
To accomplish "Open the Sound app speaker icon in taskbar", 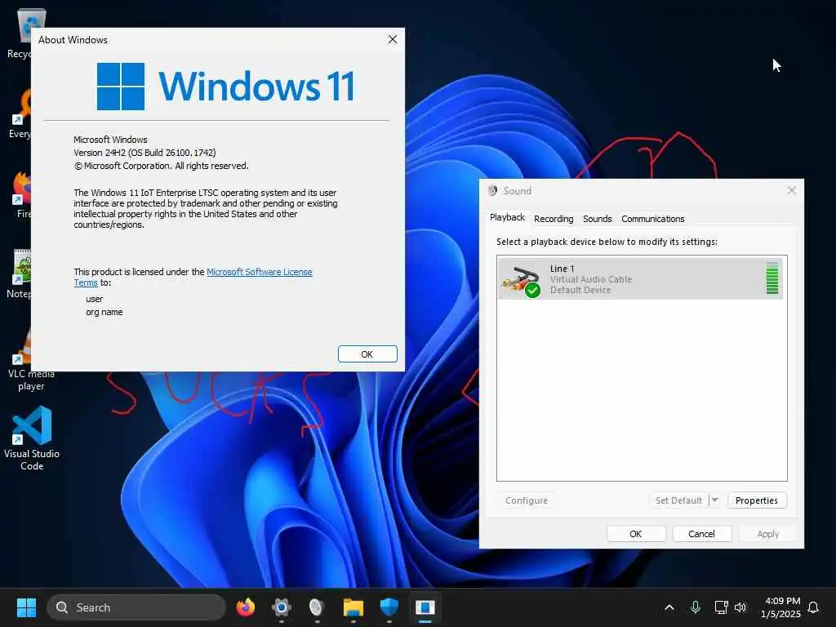I will pyautogui.click(x=318, y=607).
